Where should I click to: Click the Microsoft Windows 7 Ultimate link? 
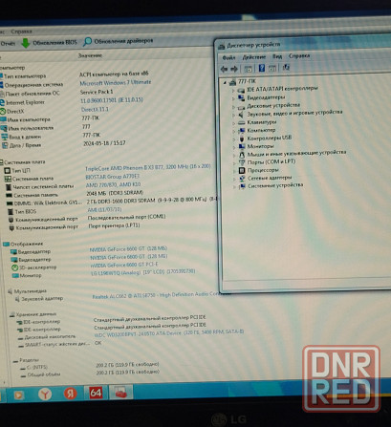pyautogui.click(x=116, y=83)
